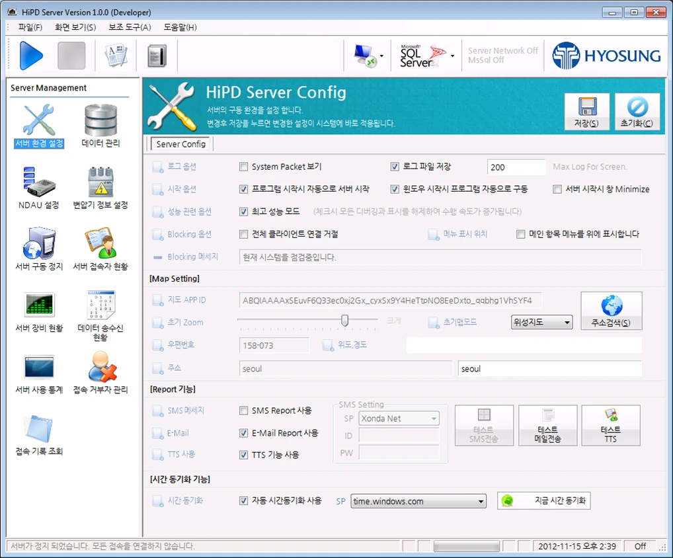
Task: Open the time.windows.com server dropdown
Action: pos(418,501)
